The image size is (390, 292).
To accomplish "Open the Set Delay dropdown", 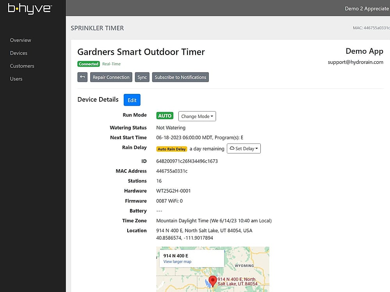I will (244, 149).
